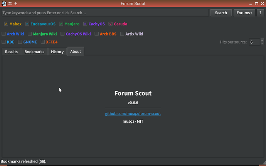Maximize the Forum Scout window

point(256,3)
